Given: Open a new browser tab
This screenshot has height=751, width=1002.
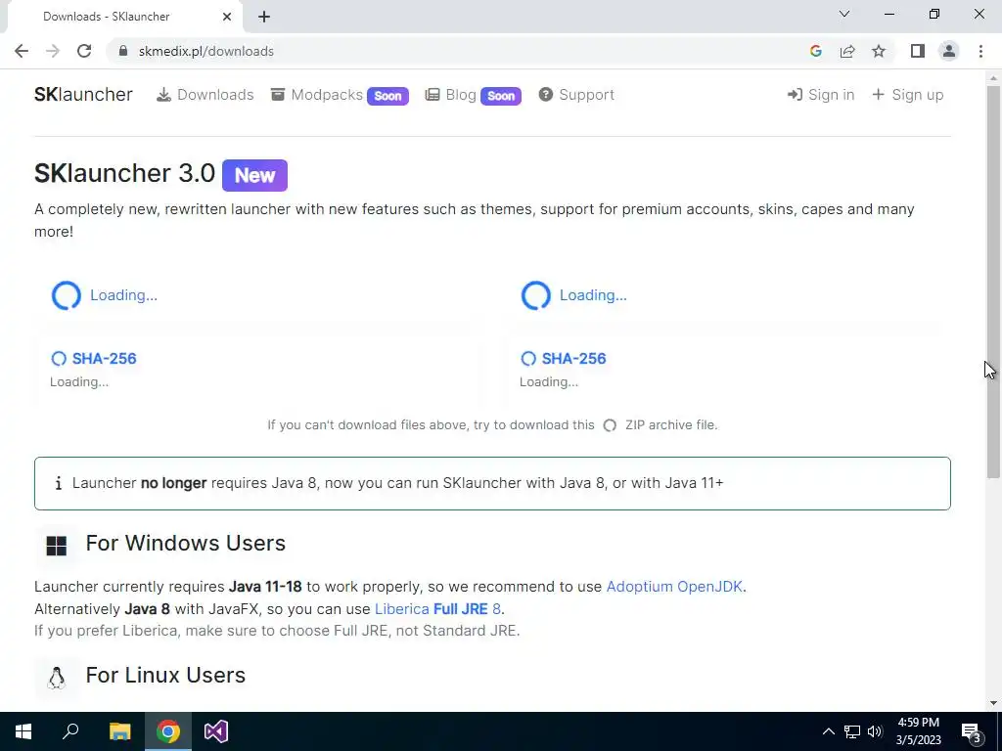Looking at the screenshot, I should tap(264, 17).
